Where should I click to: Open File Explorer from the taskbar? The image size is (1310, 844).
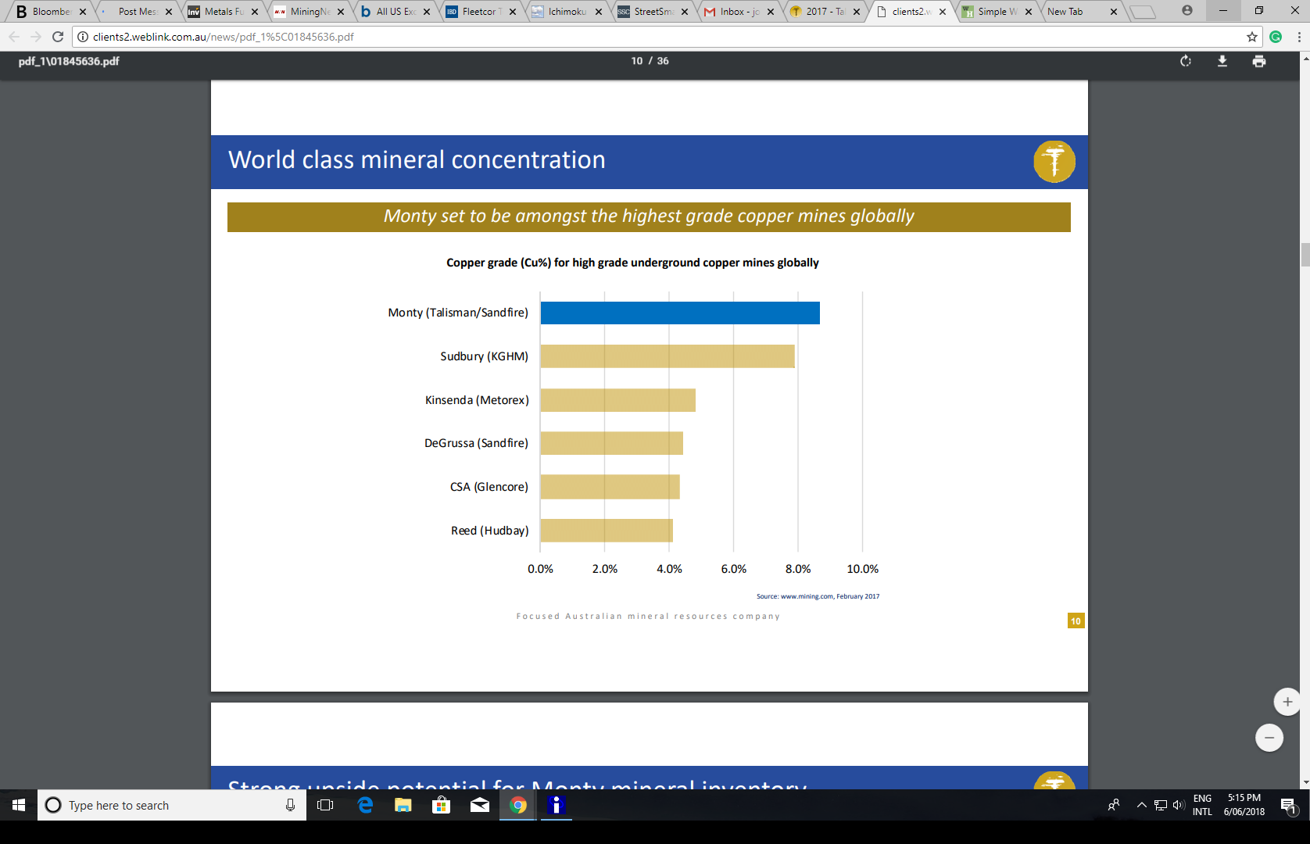pos(403,805)
